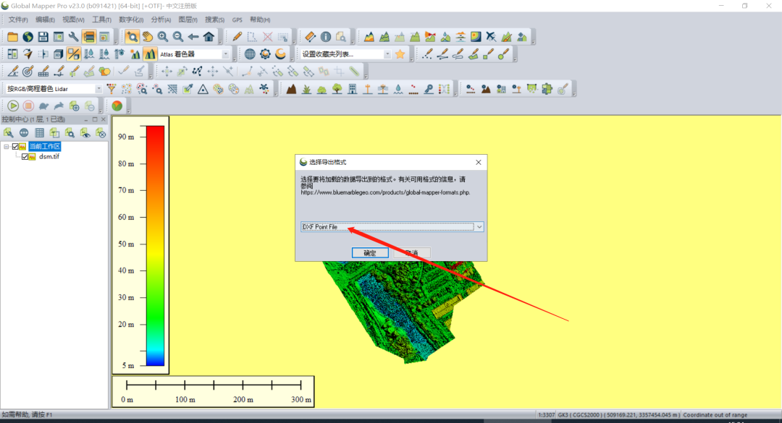Click the red stop script icon
This screenshot has width=782, height=423.
(28, 106)
